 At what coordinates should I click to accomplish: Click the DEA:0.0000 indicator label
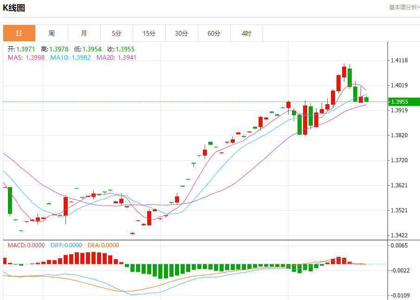103,245
